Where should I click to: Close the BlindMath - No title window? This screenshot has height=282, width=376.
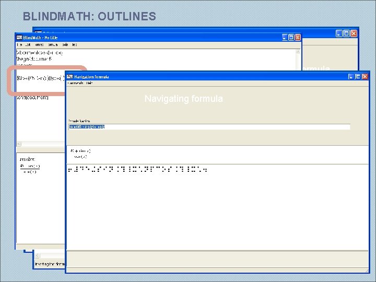[x=298, y=37]
